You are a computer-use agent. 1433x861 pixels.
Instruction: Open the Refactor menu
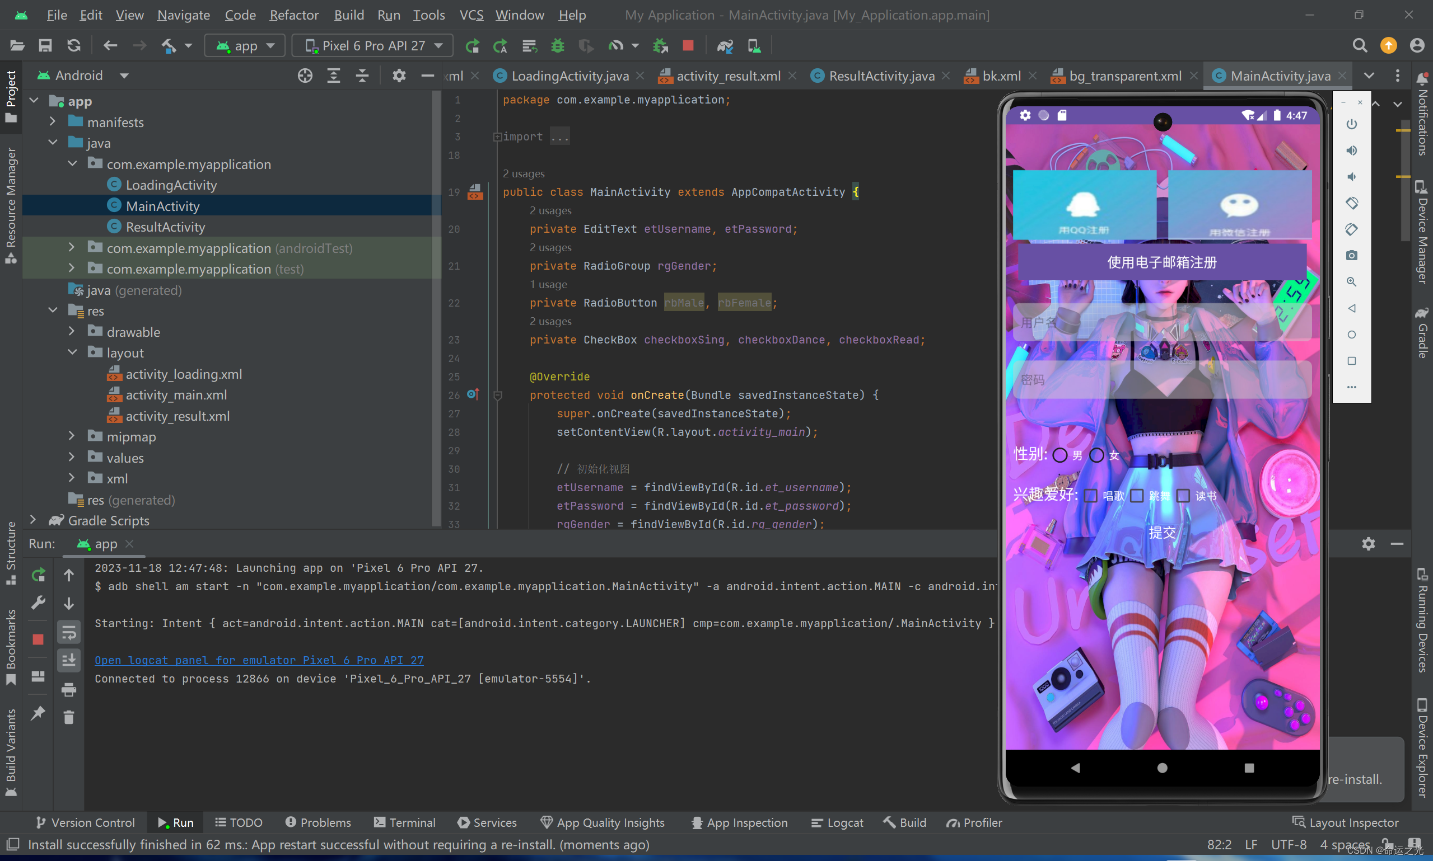pyautogui.click(x=294, y=15)
